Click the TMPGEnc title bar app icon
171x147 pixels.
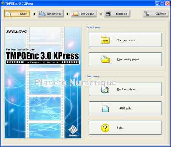(3, 3)
